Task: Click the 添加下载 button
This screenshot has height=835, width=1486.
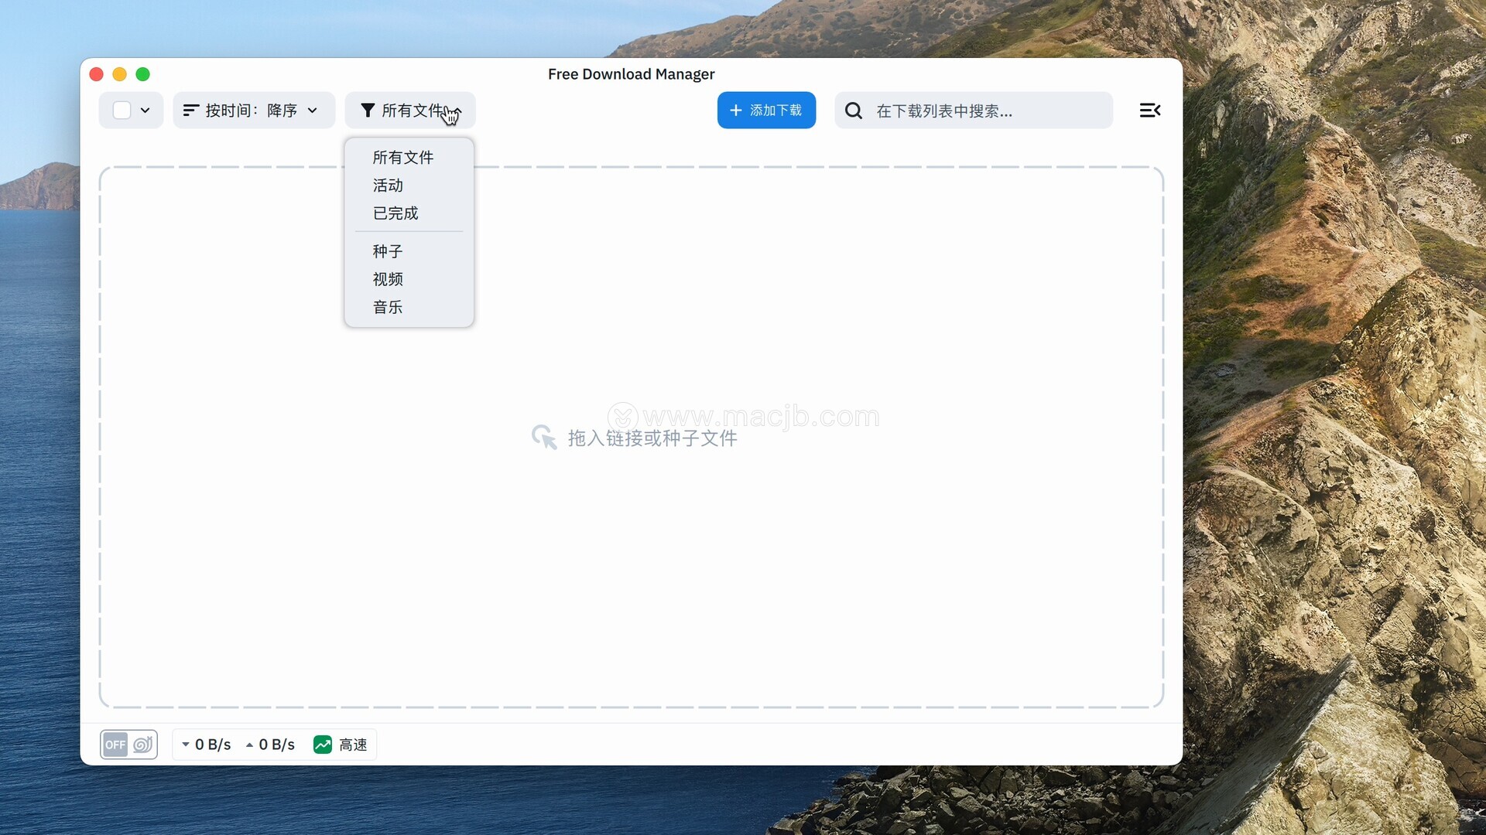Action: 766,111
